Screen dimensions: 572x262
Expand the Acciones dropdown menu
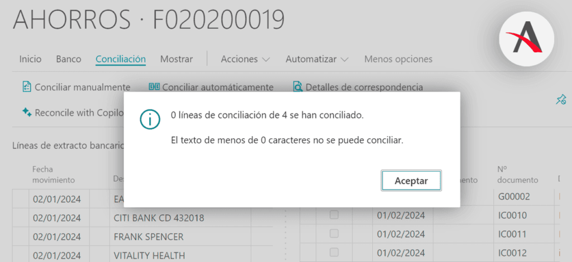(245, 59)
